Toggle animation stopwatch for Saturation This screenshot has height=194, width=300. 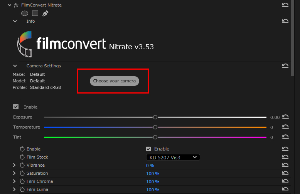[x=22, y=173]
